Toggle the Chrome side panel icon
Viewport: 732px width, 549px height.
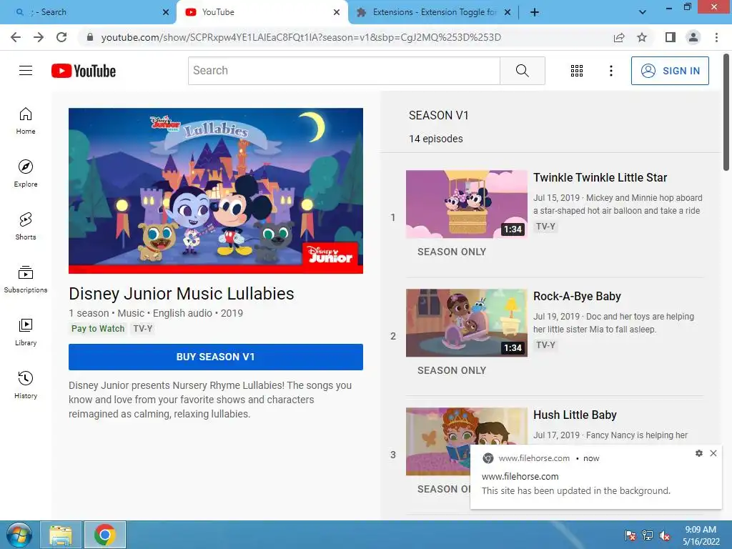tap(671, 37)
